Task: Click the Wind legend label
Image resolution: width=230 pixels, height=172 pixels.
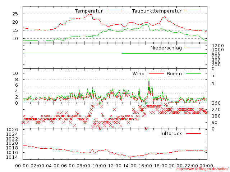Action: 138,73
